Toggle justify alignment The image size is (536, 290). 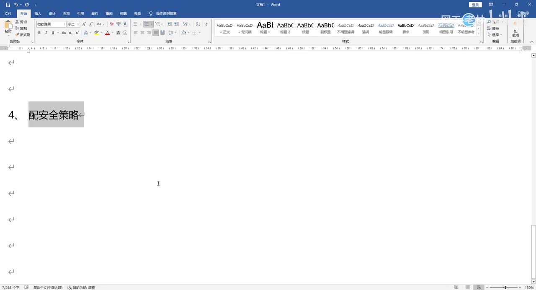tap(156, 33)
